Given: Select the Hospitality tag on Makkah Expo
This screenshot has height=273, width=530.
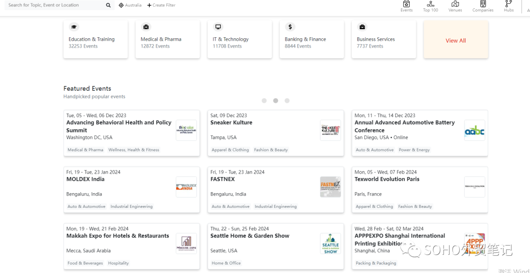Looking at the screenshot, I should pyautogui.click(x=118, y=263).
